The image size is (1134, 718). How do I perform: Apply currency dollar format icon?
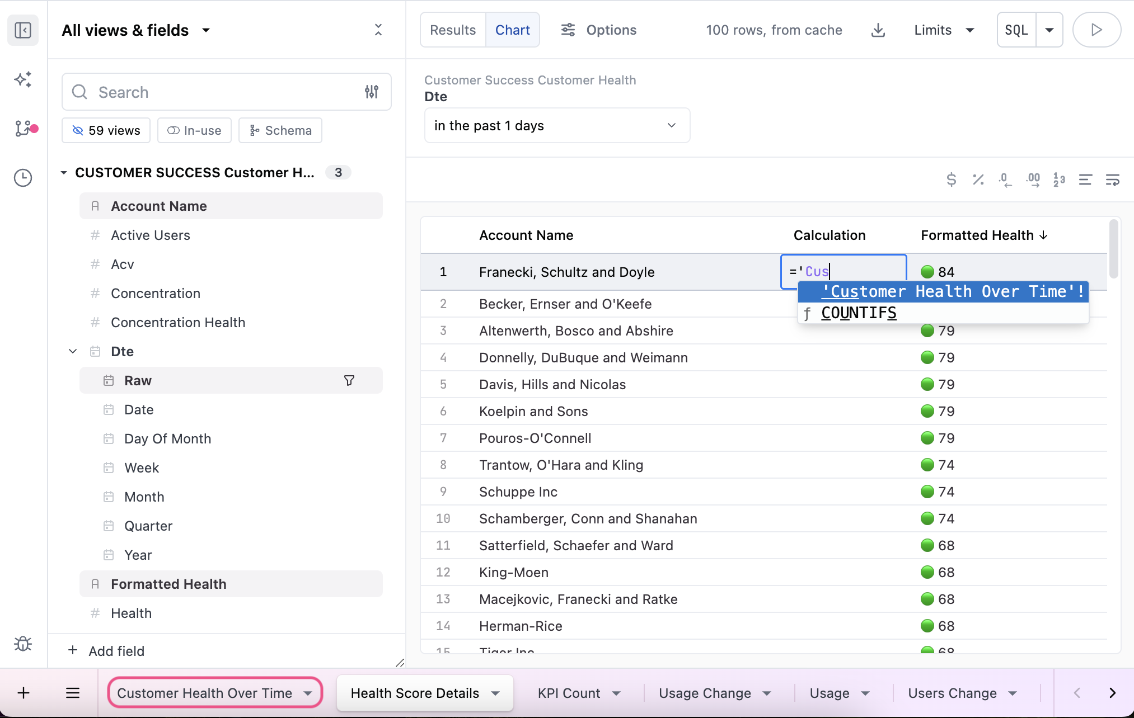click(x=951, y=179)
